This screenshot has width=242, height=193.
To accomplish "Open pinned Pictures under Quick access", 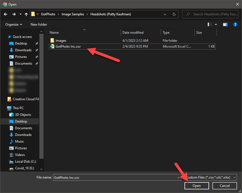I will [18, 57].
